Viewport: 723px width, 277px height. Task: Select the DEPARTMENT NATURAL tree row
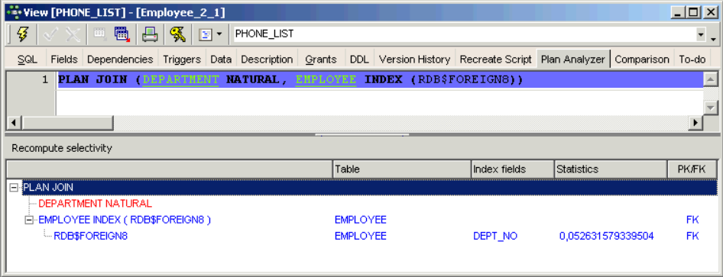[x=95, y=204]
